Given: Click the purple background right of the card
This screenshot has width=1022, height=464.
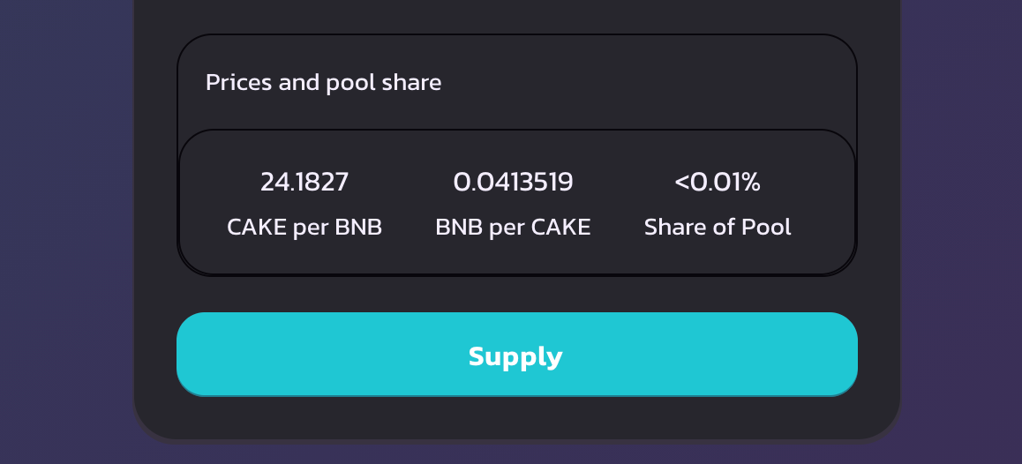Looking at the screenshot, I should pyautogui.click(x=962, y=232).
